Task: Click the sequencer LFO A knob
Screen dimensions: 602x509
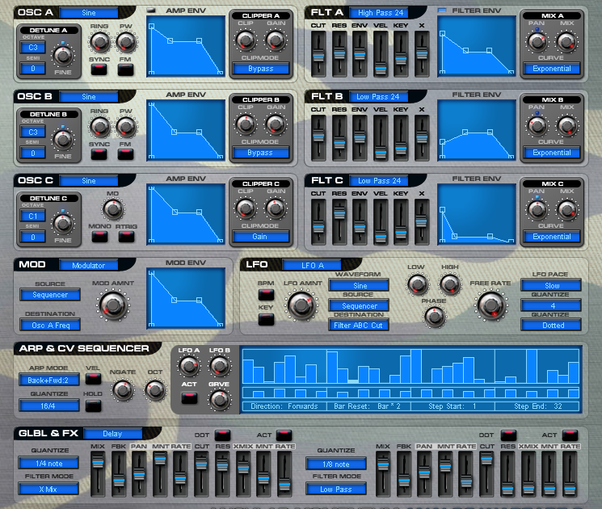Action: [x=189, y=366]
